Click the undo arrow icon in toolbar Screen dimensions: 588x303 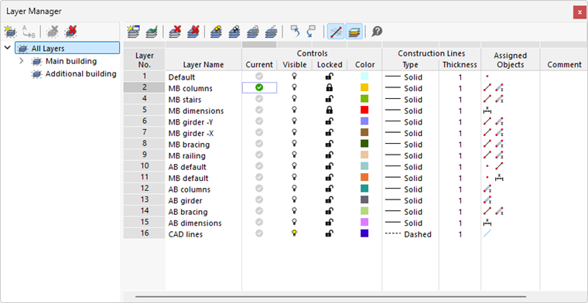pyautogui.click(x=295, y=32)
